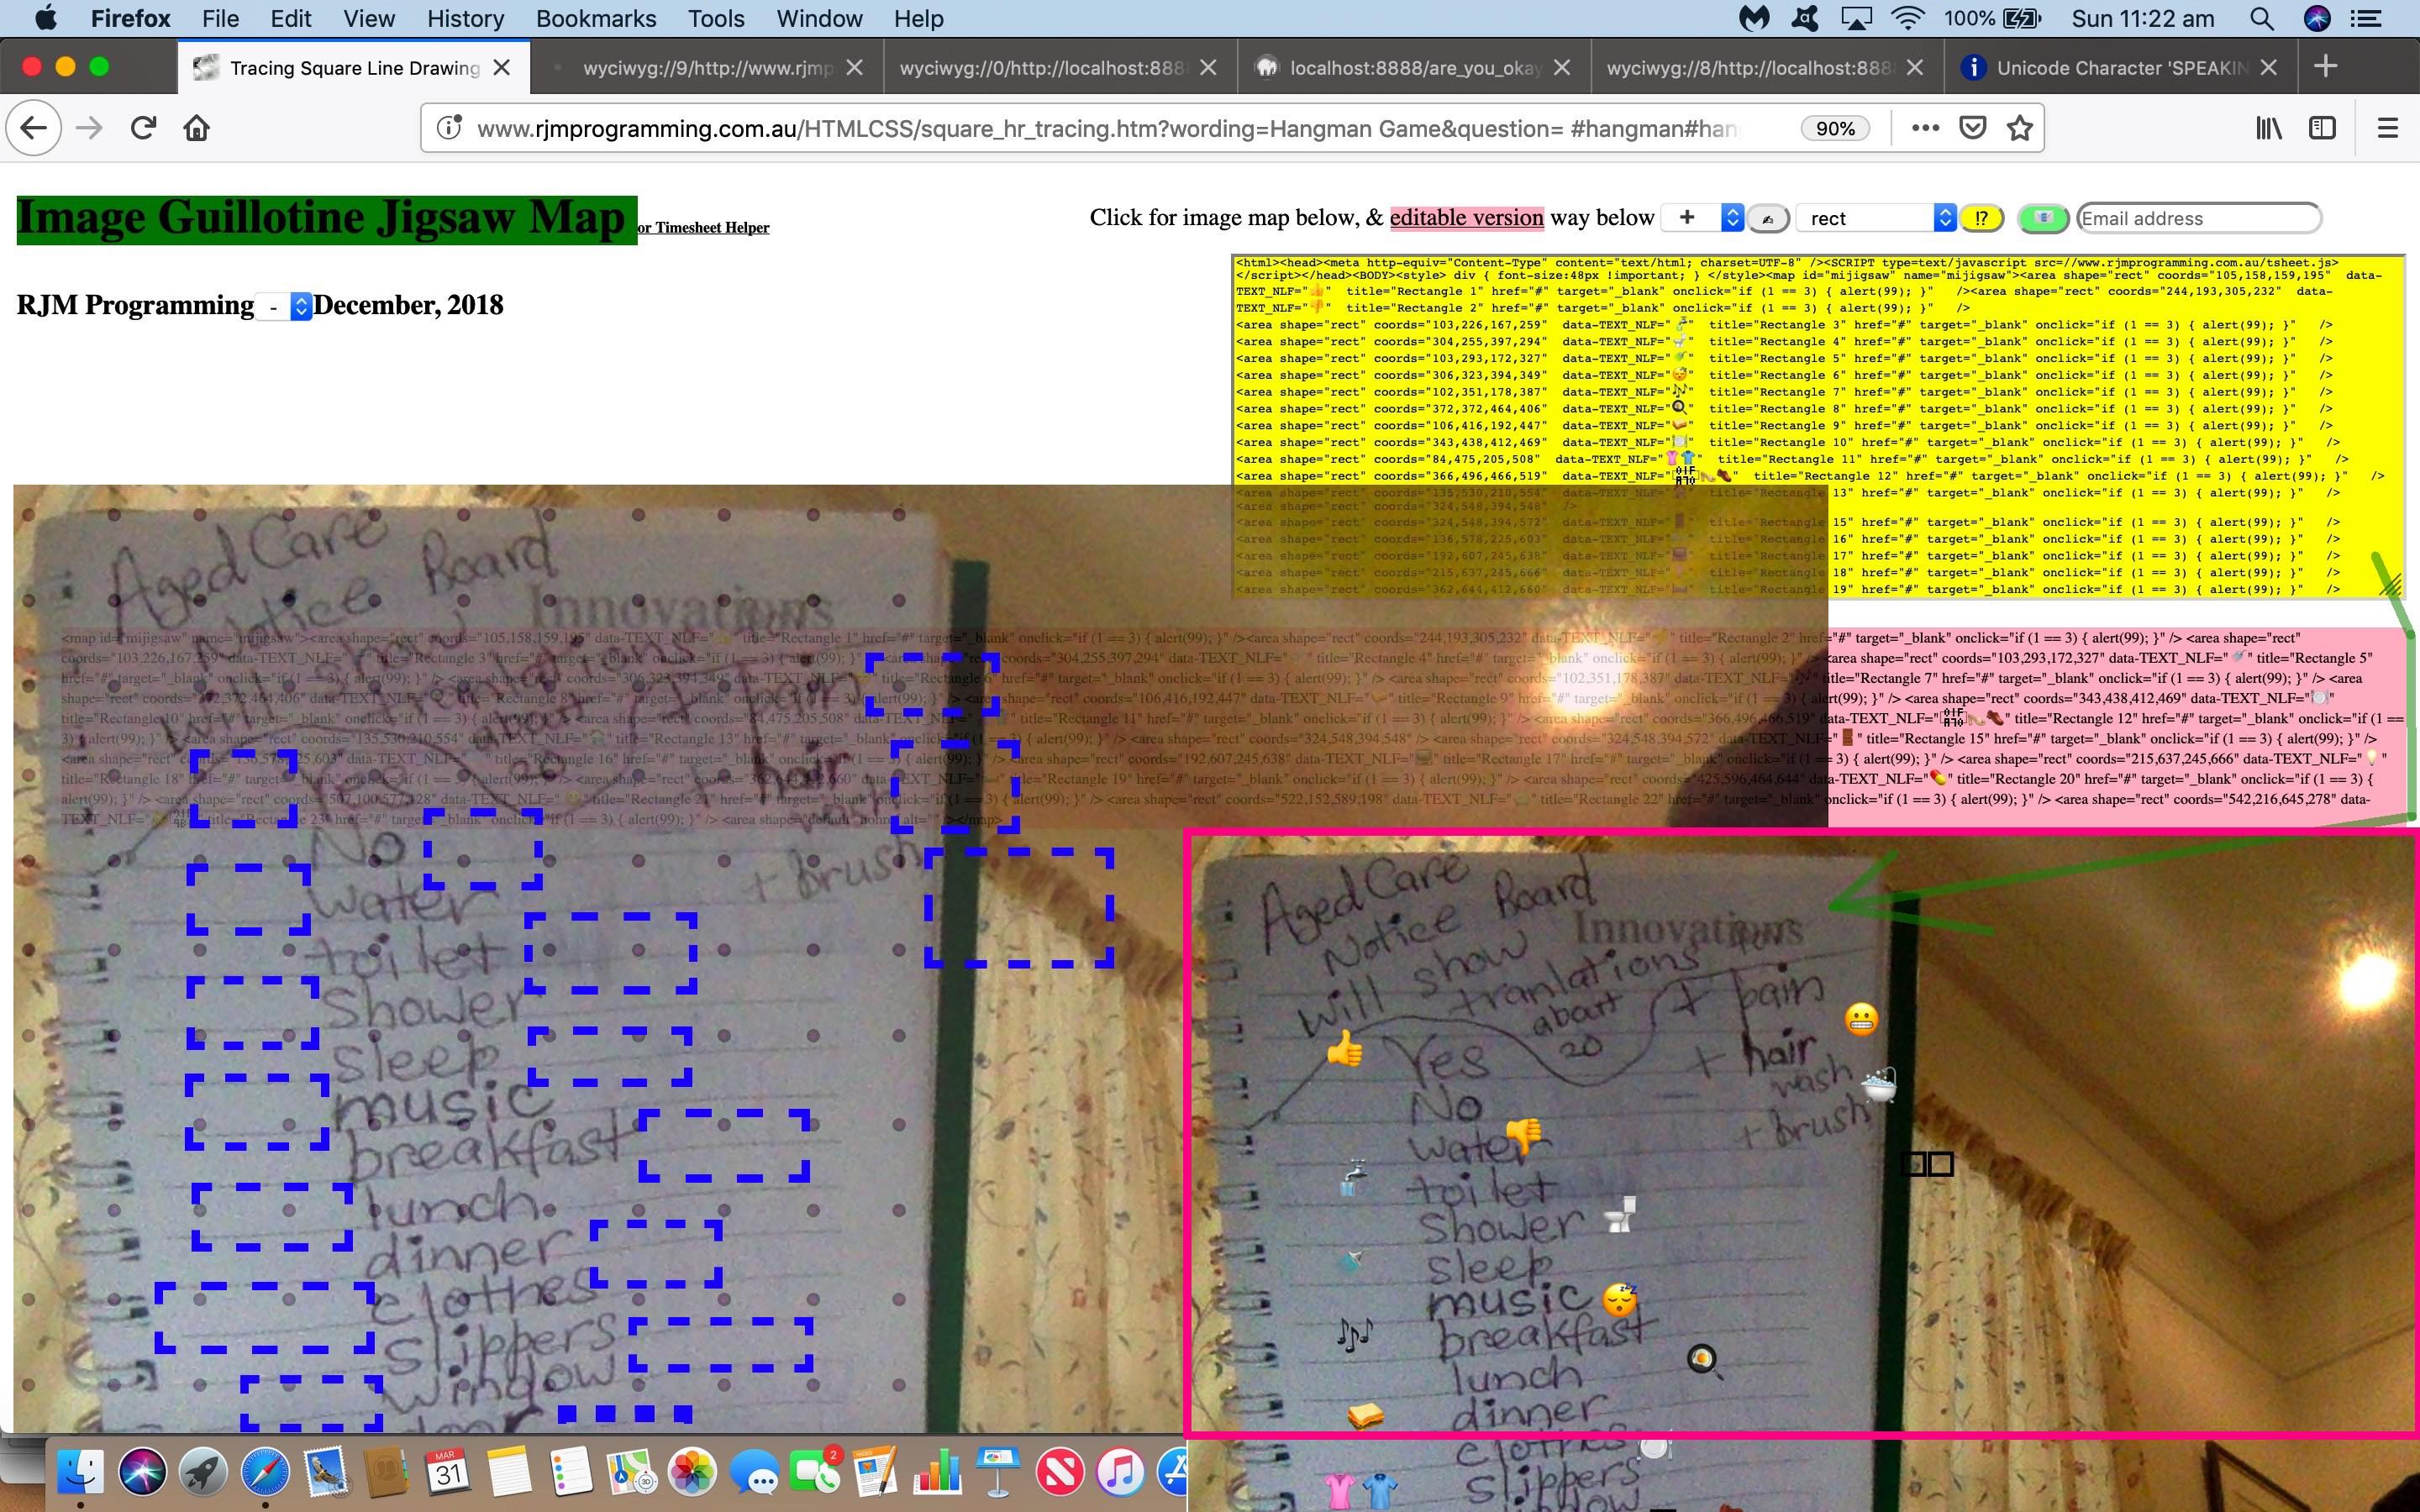The height and width of the screenshot is (1512, 2420).
Task: Open the View menu
Action: (369, 18)
